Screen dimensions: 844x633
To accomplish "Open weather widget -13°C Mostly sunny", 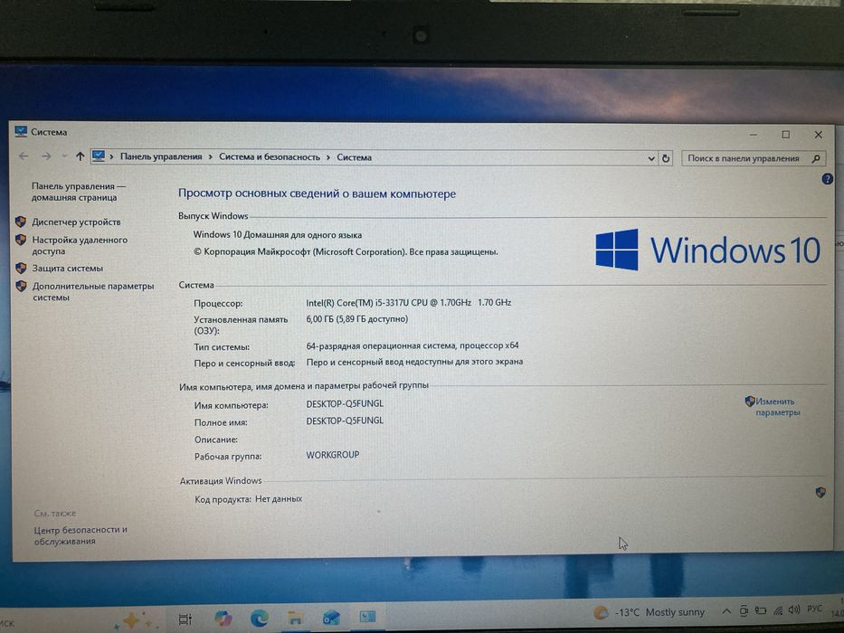I will [649, 612].
